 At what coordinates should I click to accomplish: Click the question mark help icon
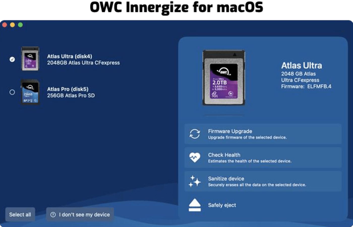coord(53,215)
